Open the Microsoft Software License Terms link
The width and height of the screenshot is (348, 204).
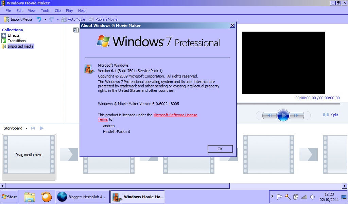(x=175, y=115)
